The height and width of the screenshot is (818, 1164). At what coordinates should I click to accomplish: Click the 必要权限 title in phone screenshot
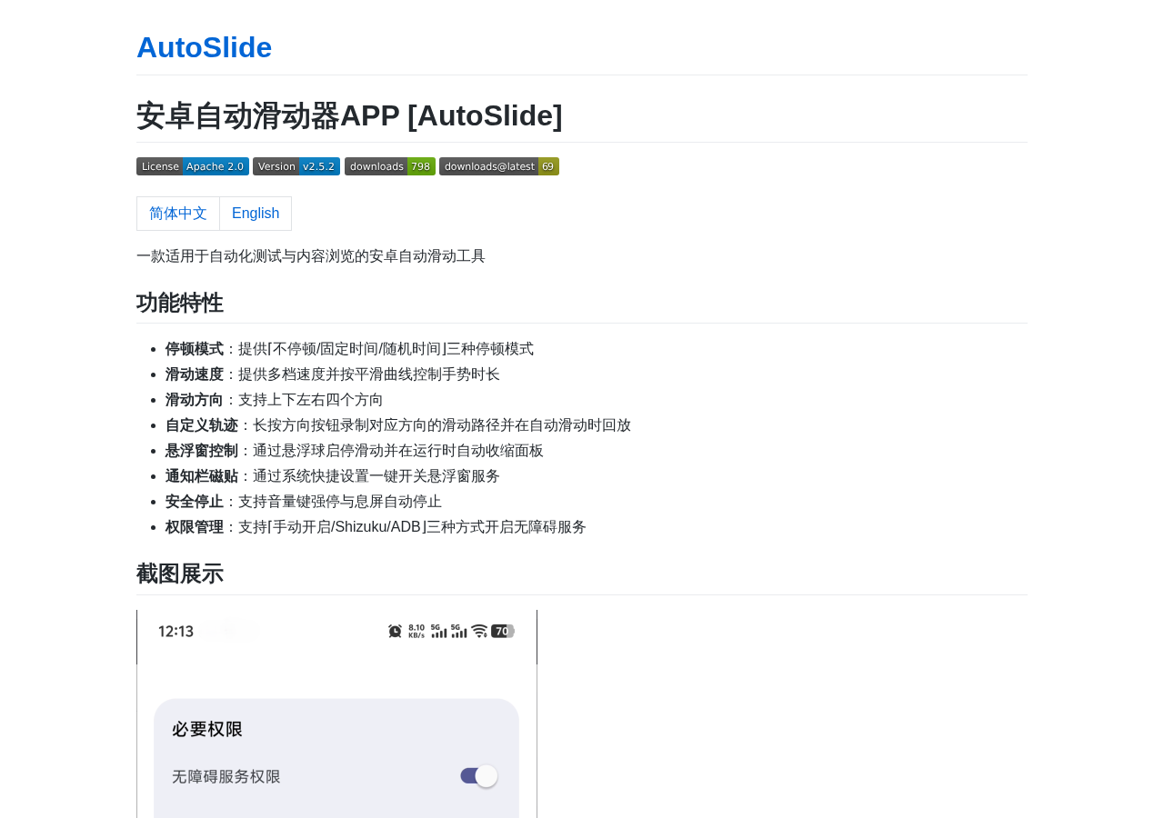point(207,729)
